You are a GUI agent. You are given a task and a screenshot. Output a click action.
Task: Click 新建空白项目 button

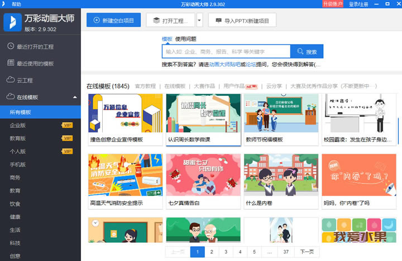113,20
